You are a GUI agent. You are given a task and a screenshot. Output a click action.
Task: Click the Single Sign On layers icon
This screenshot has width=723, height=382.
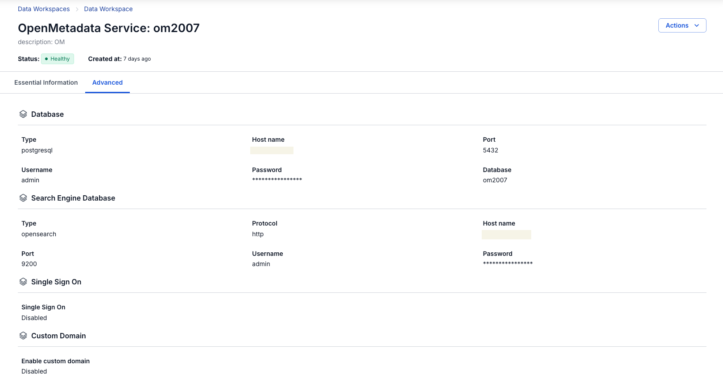[23, 282]
